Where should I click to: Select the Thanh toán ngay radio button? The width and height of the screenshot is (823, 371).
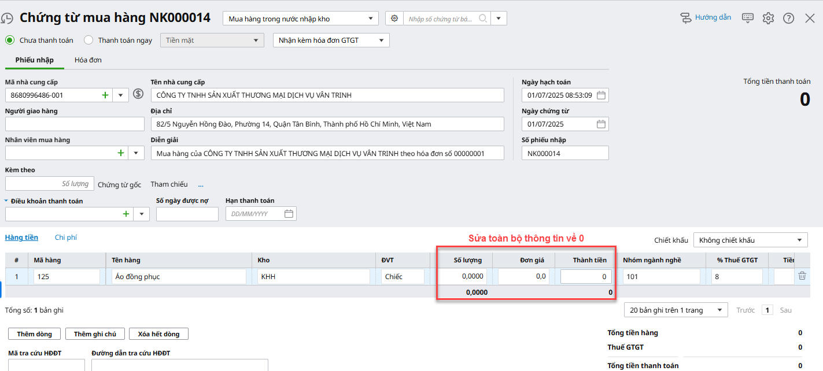click(88, 40)
